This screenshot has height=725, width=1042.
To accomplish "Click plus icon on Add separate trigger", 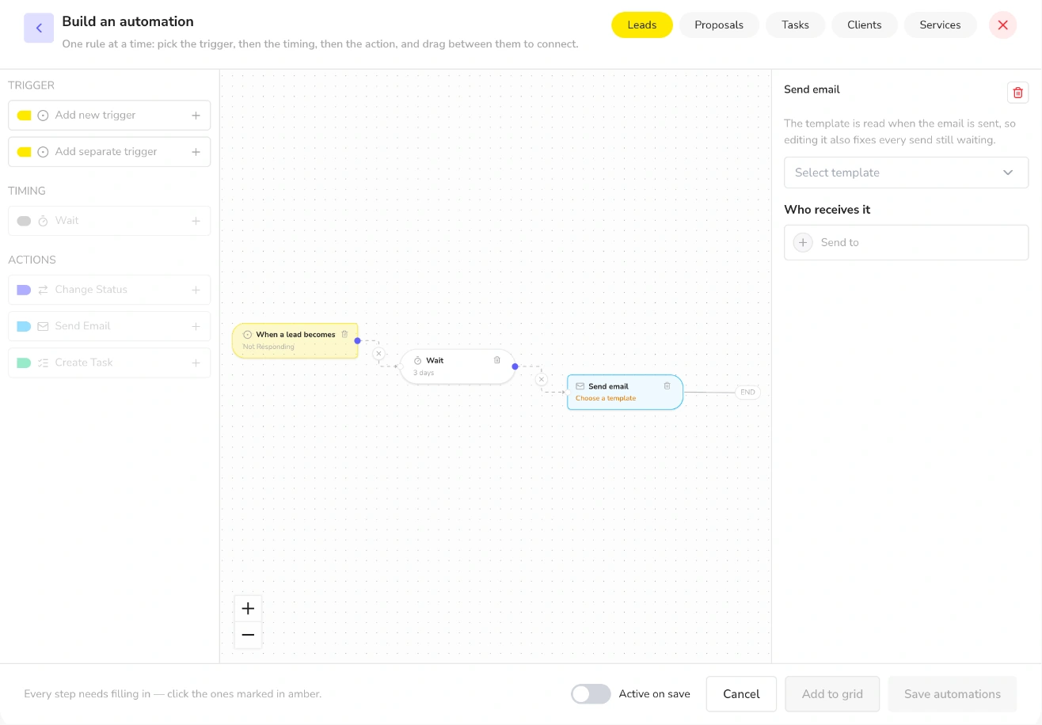I will 196,152.
